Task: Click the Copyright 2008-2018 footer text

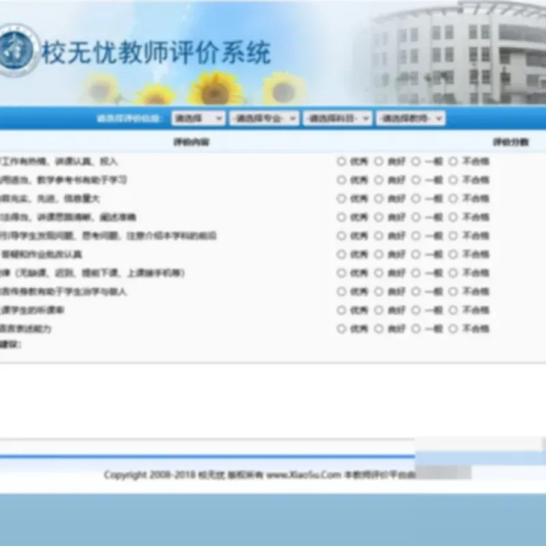Action: pos(149,475)
